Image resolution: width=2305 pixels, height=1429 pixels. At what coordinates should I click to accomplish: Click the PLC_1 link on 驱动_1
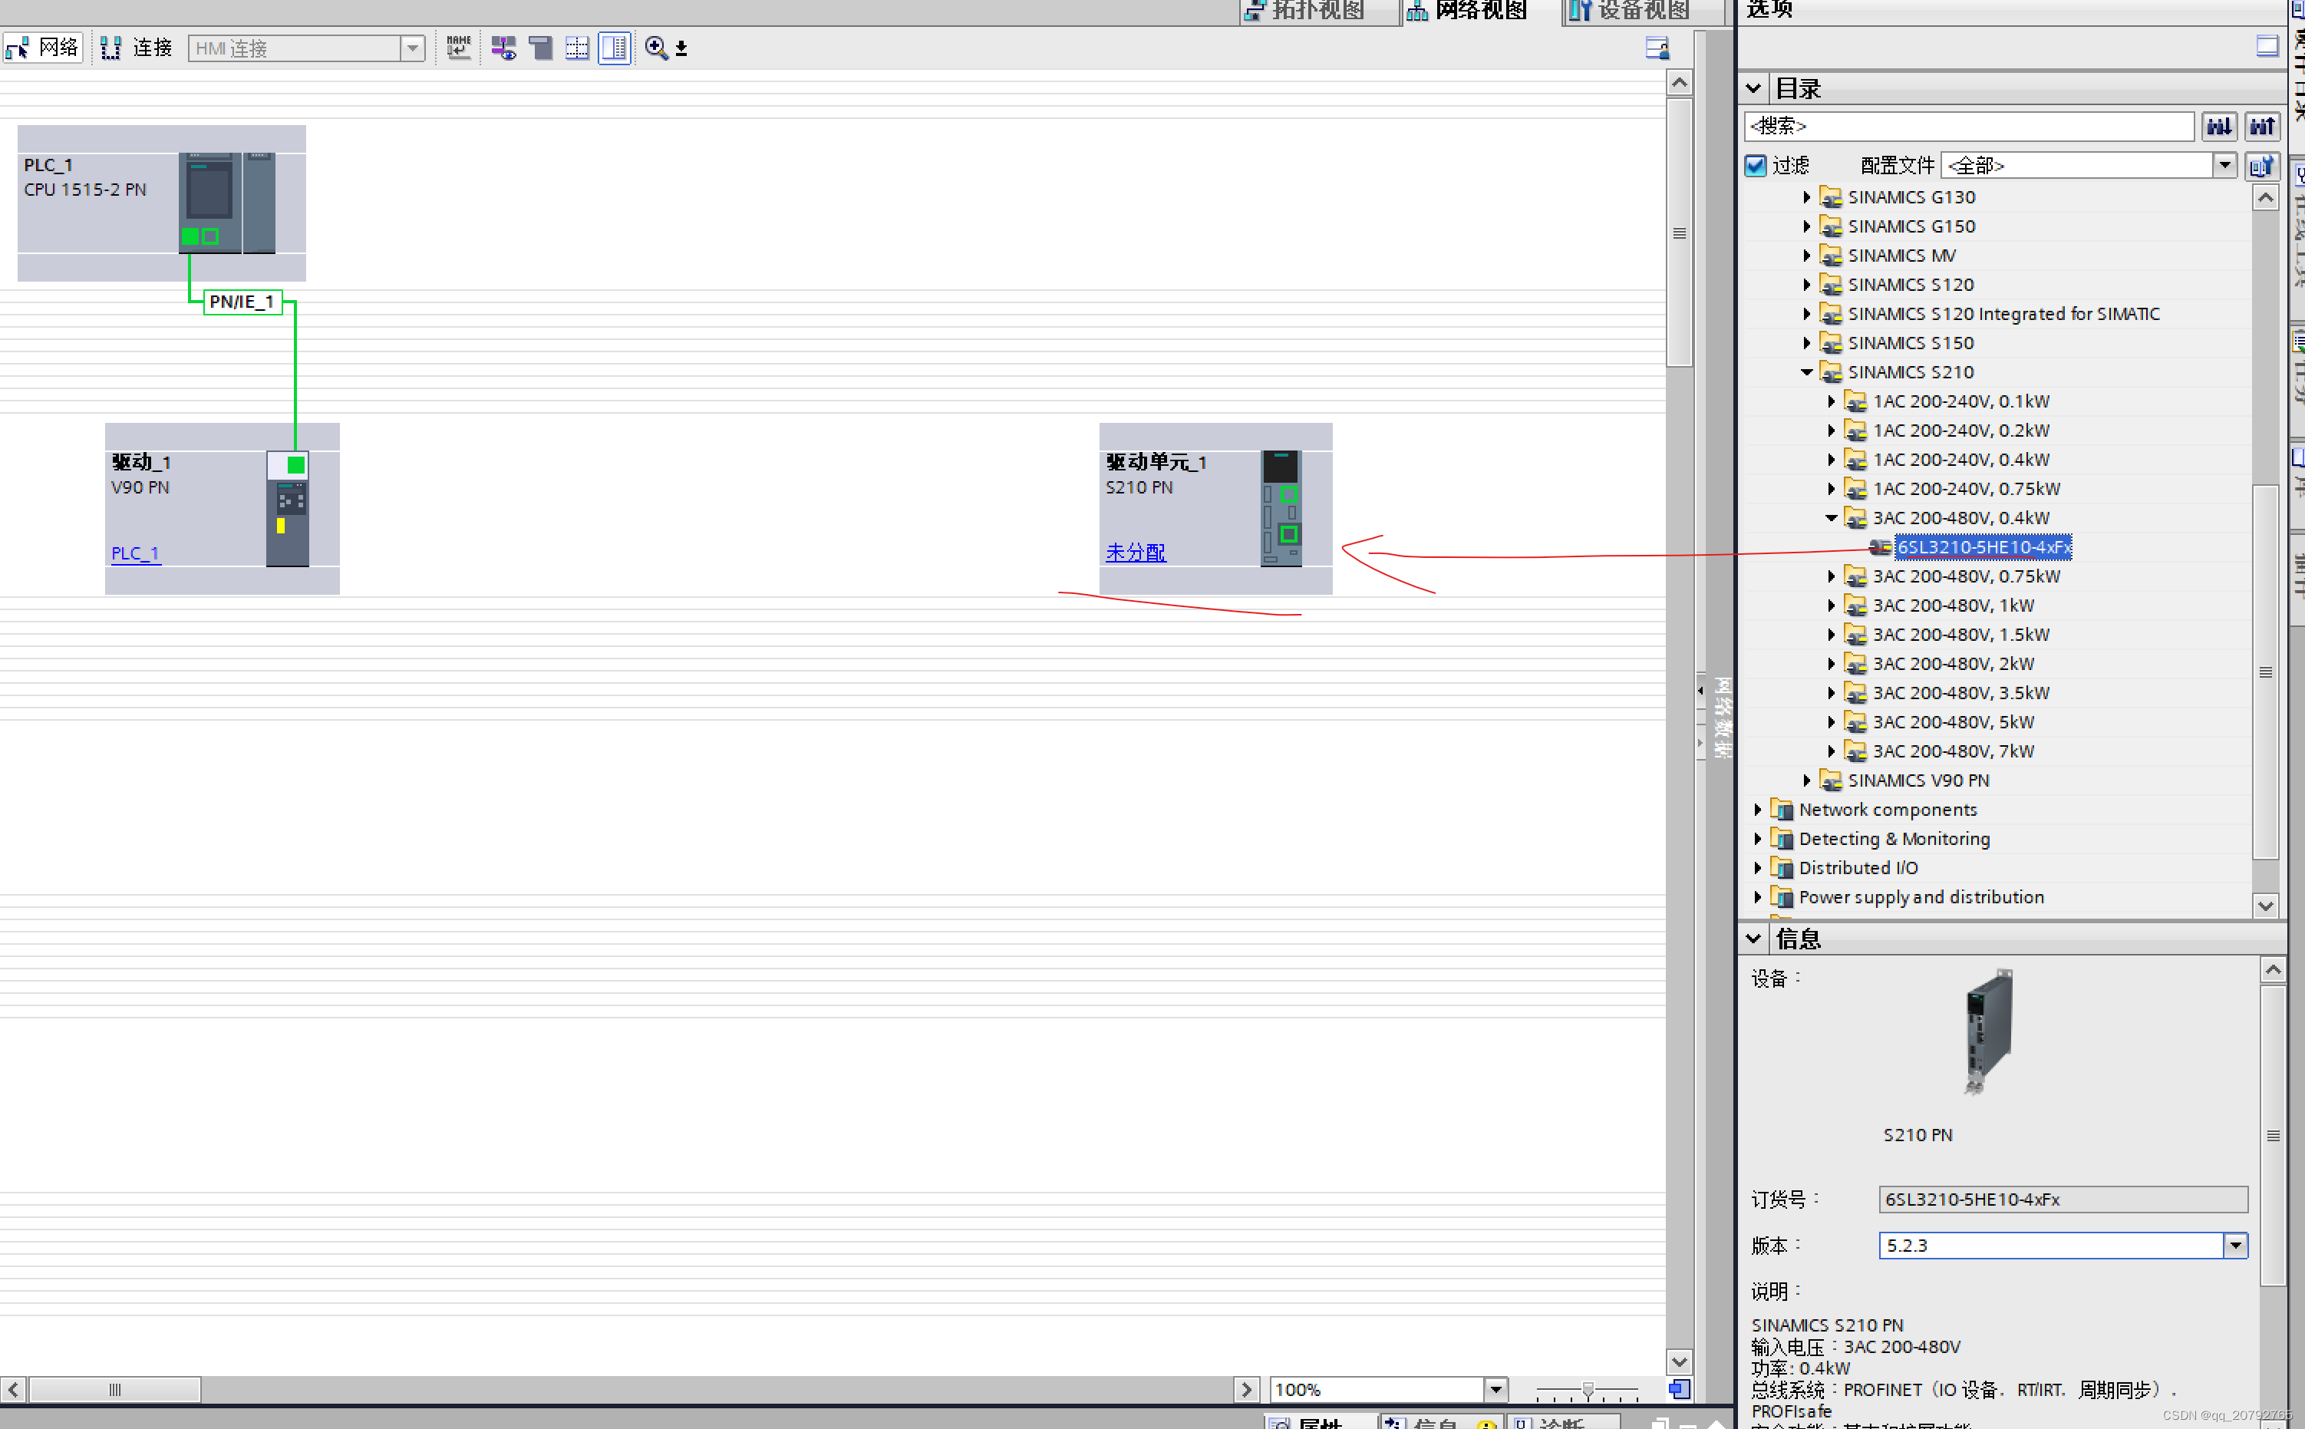[135, 553]
